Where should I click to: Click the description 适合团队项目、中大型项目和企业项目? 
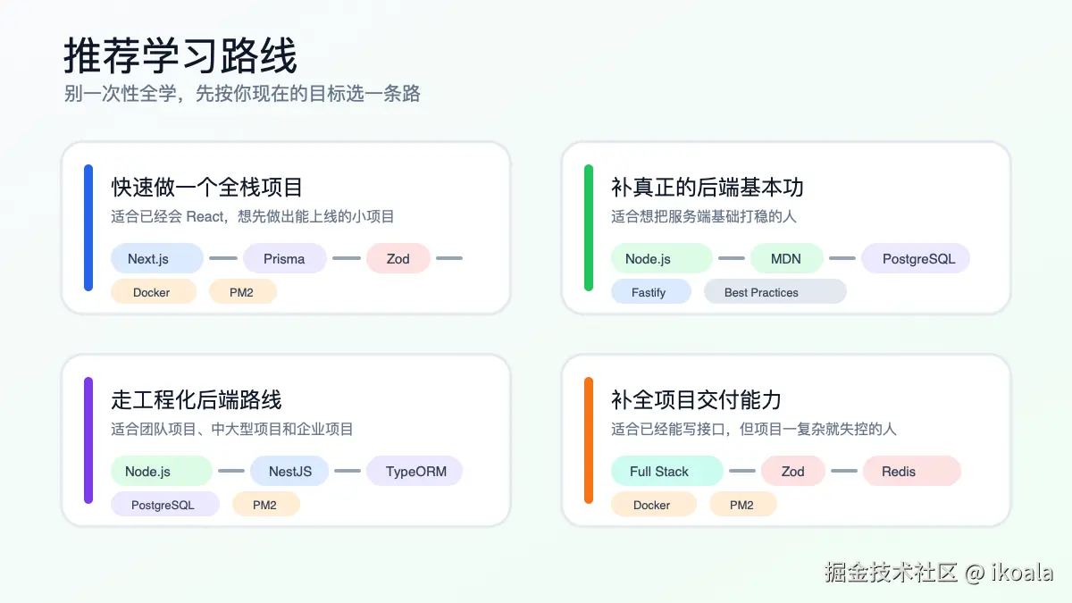(232, 429)
